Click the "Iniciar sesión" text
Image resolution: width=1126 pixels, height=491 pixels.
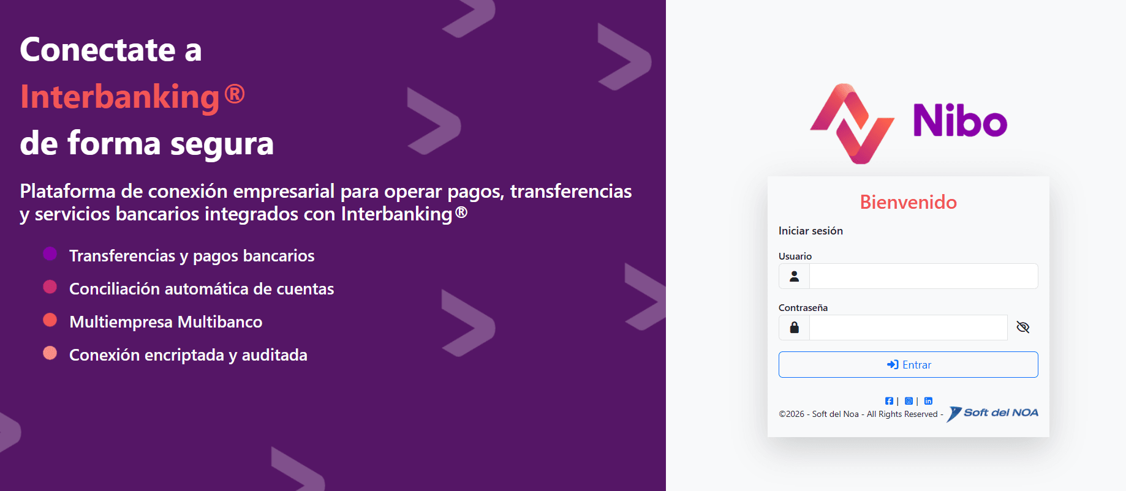pyautogui.click(x=810, y=231)
